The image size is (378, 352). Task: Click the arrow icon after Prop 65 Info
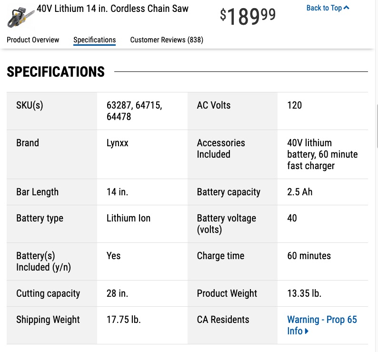pyautogui.click(x=307, y=331)
